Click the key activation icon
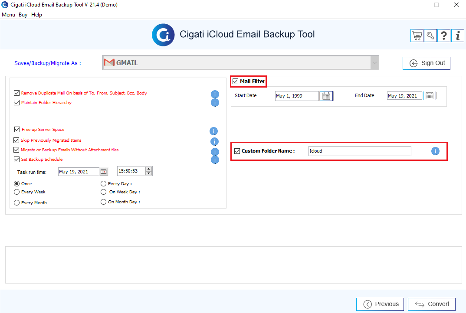Image resolution: width=466 pixels, height=313 pixels. point(430,36)
